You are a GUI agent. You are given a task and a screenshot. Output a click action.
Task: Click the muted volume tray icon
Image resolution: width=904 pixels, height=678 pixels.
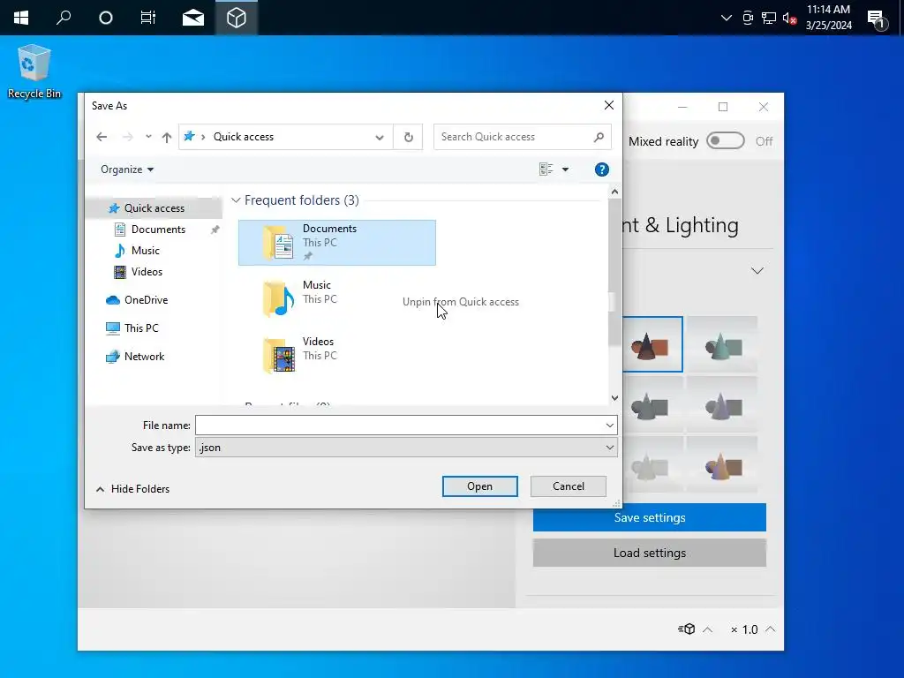(788, 18)
